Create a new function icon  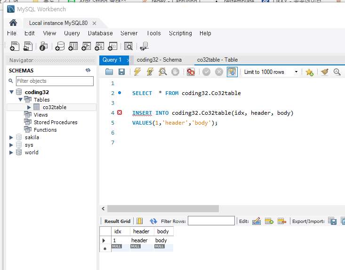(112, 46)
